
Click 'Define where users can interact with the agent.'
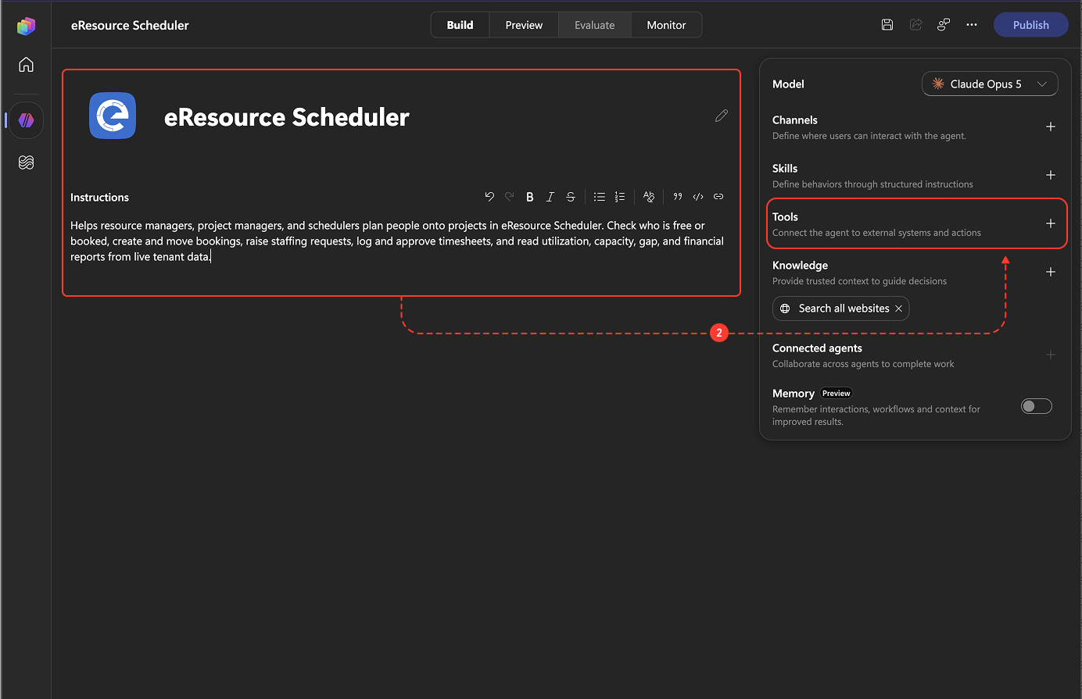click(869, 136)
